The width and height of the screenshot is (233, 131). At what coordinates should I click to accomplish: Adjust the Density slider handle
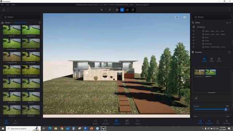tap(226, 109)
